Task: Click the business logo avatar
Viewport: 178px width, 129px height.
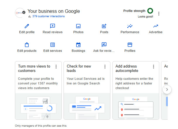Action: pyautogui.click(x=20, y=13)
